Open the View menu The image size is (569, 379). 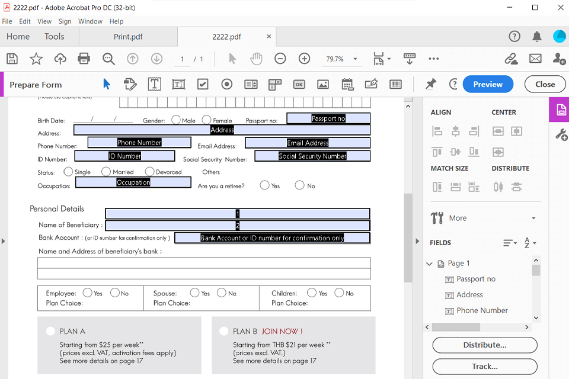[x=44, y=21]
